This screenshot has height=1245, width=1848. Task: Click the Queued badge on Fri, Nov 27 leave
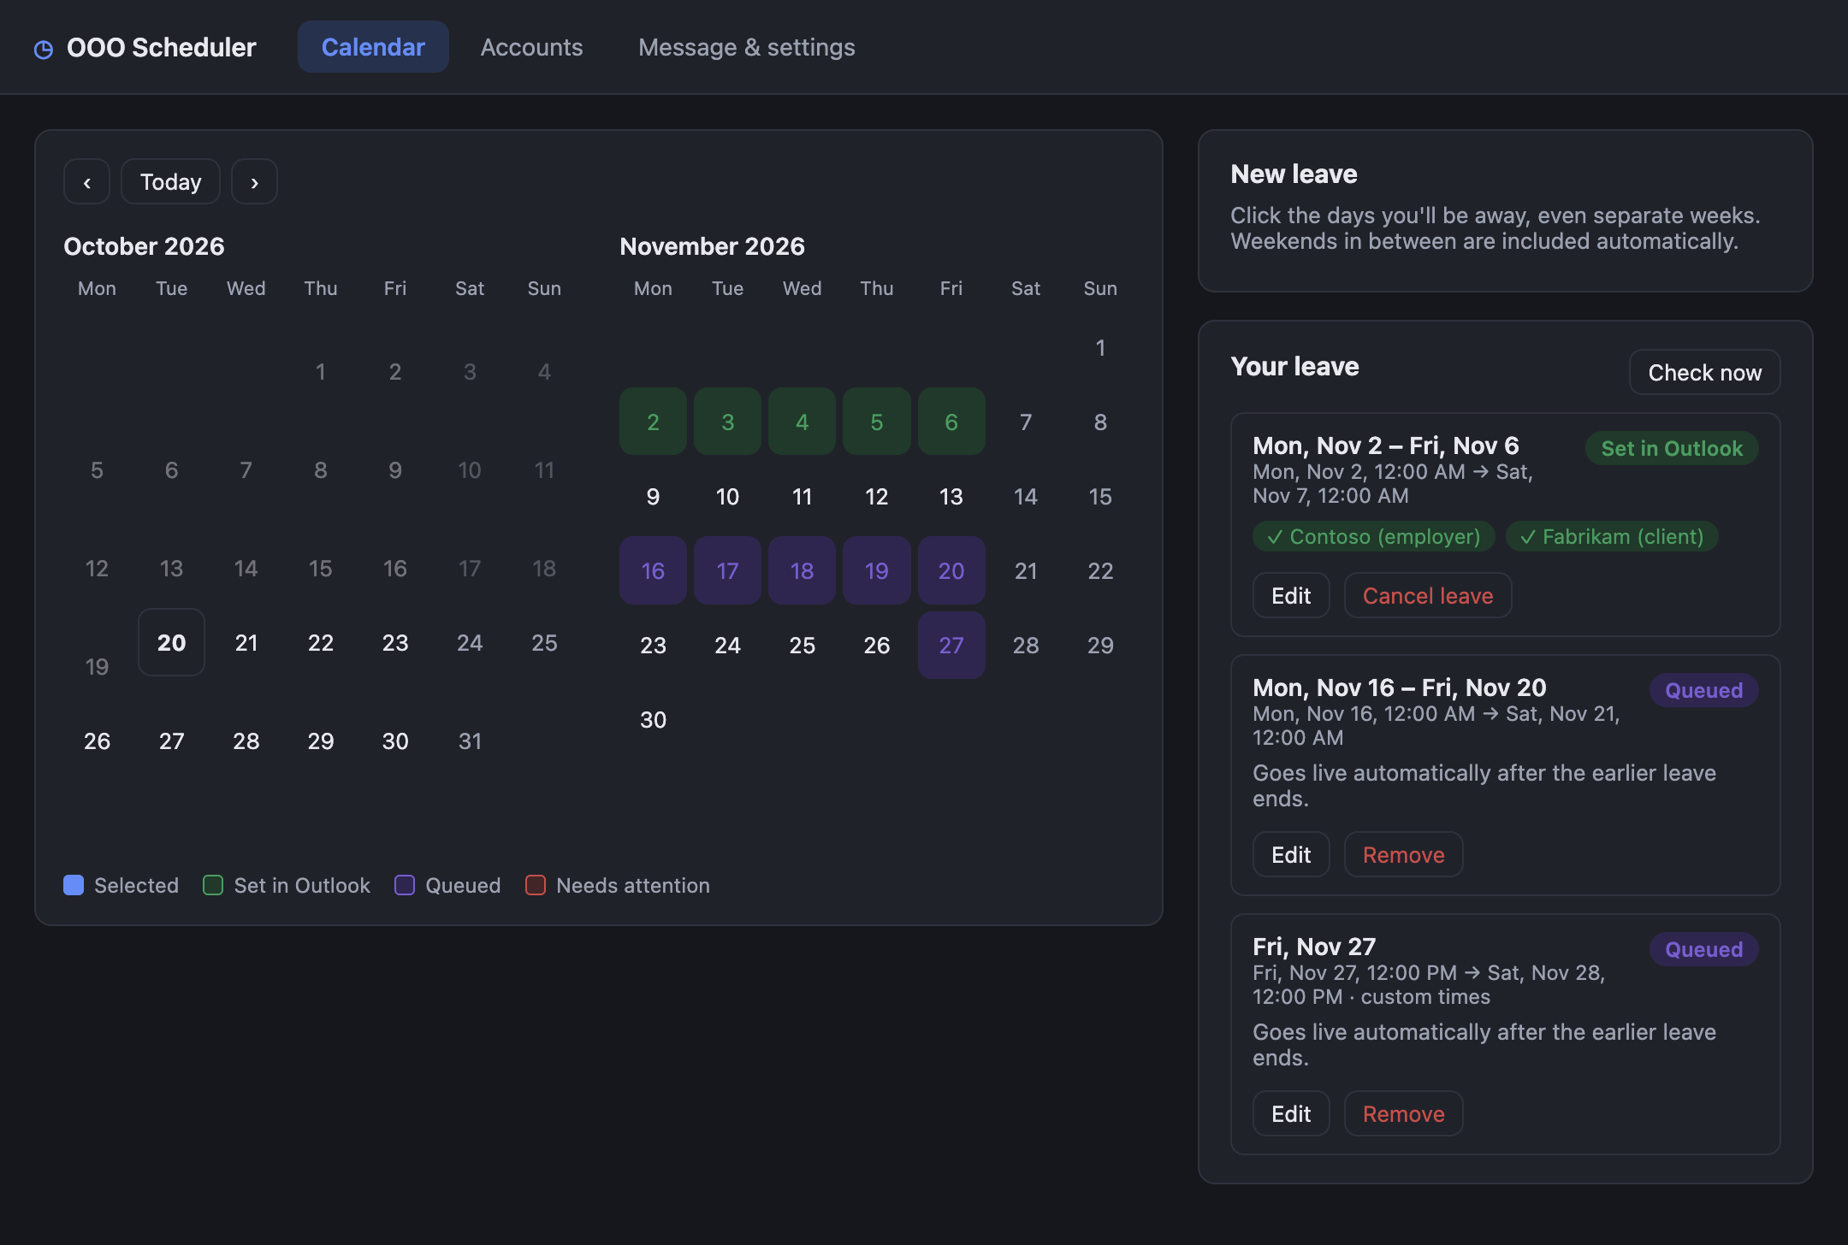tap(1703, 949)
